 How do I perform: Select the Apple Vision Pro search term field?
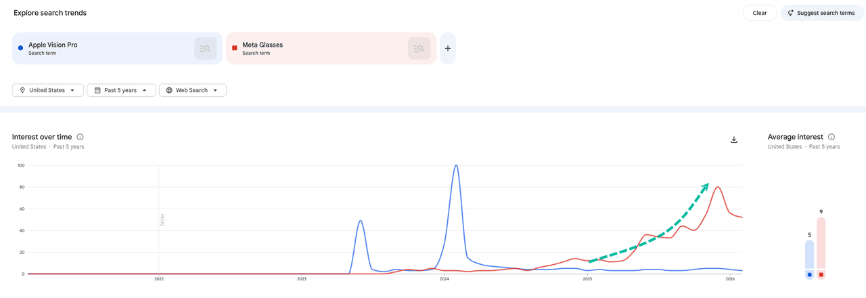(101, 48)
